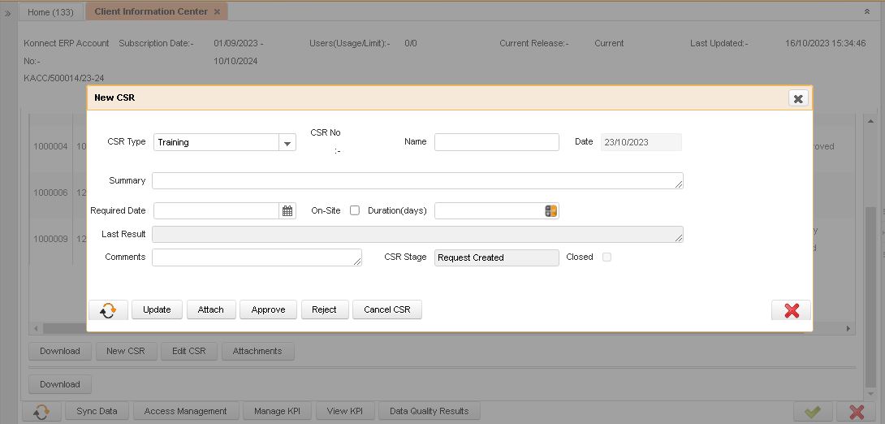
Task: Click the Reject button
Action: pos(324,309)
